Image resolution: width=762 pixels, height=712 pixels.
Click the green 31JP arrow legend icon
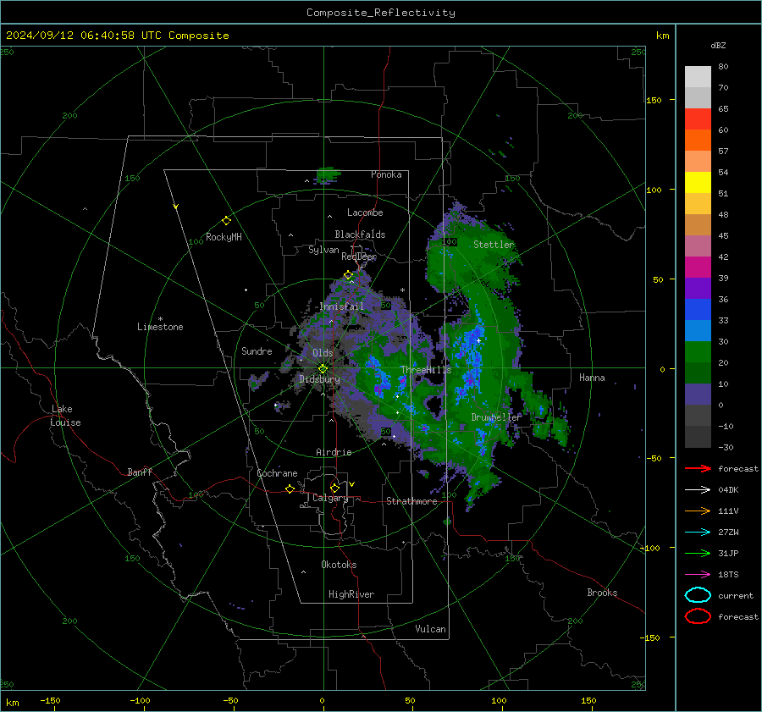pyautogui.click(x=698, y=553)
